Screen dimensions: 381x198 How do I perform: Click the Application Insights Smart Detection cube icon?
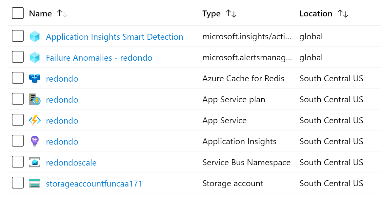pyautogui.click(x=34, y=37)
